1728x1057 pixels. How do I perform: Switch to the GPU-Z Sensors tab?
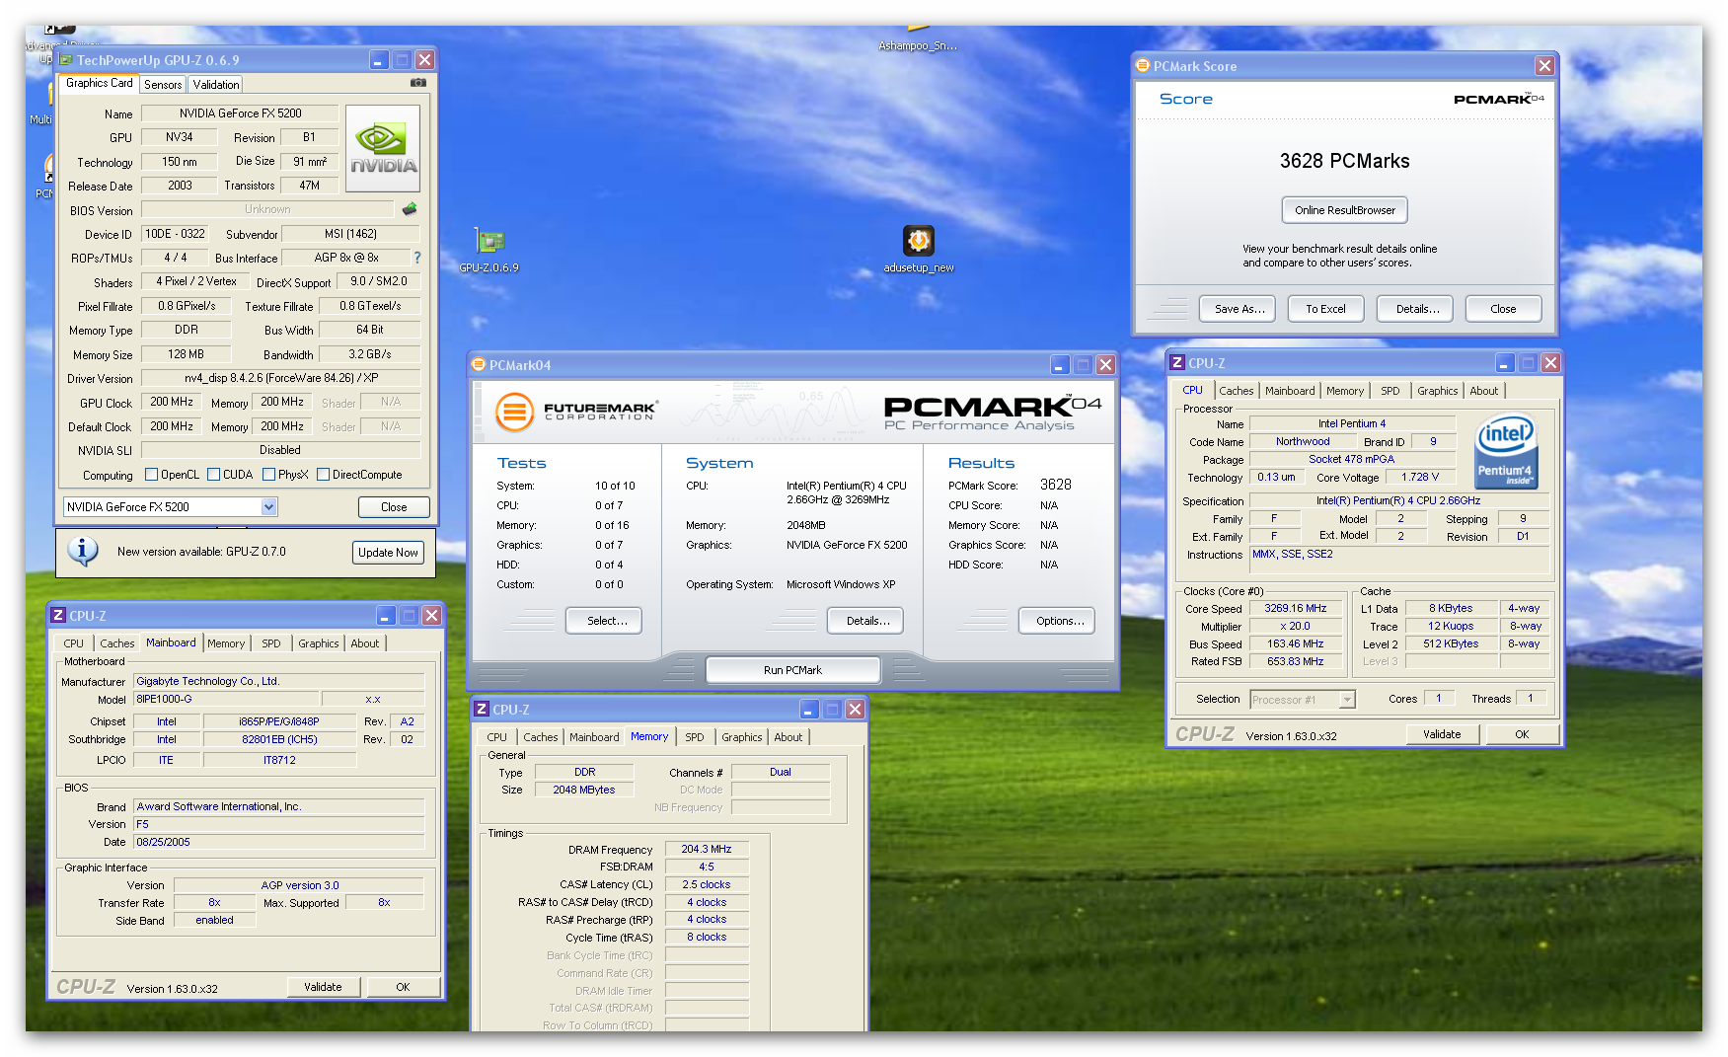coord(163,85)
